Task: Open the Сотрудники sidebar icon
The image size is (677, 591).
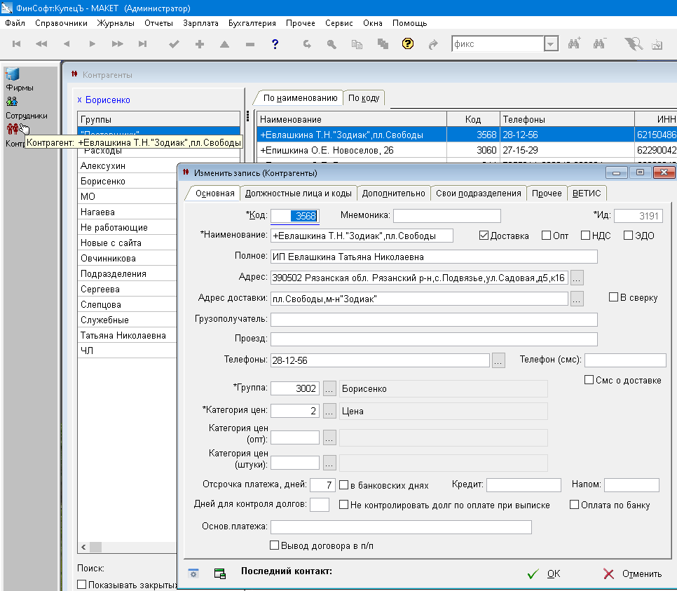Action: point(13,102)
